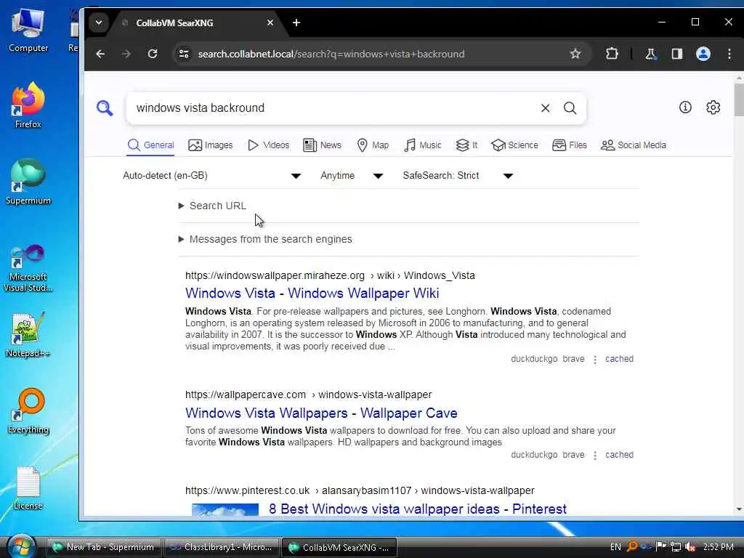Click the Action Center flag tray icon

pos(661,546)
